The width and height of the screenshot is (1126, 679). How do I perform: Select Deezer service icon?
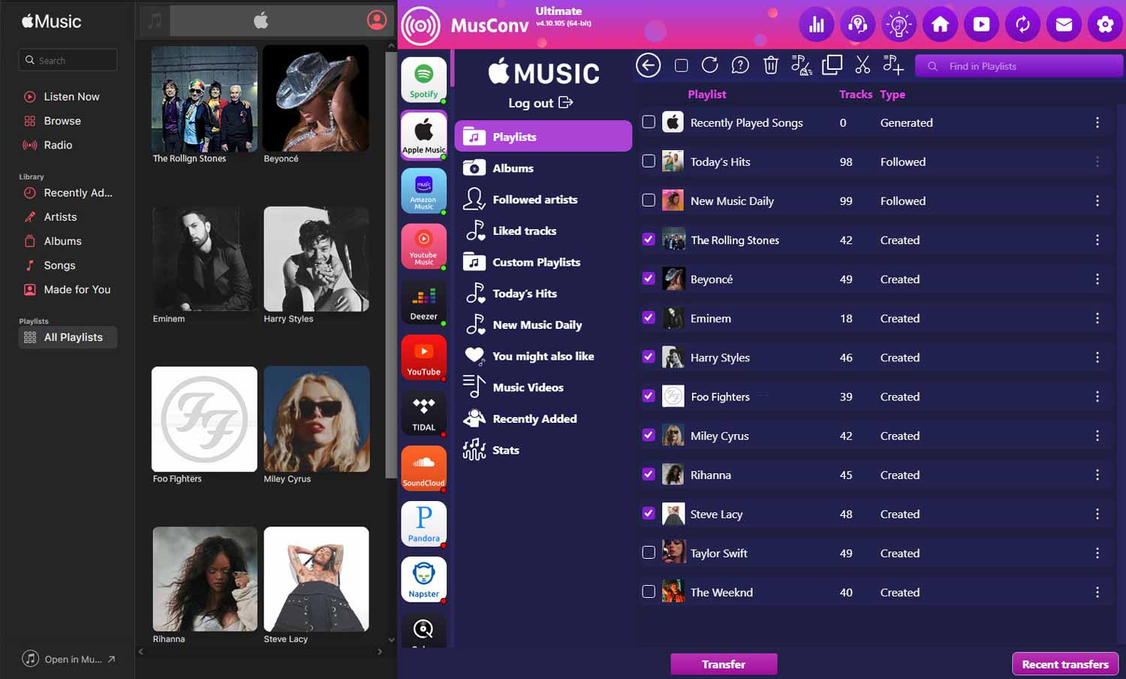click(423, 302)
